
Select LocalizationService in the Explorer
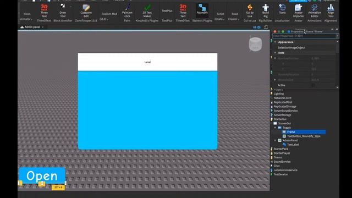pyautogui.click(x=285, y=170)
